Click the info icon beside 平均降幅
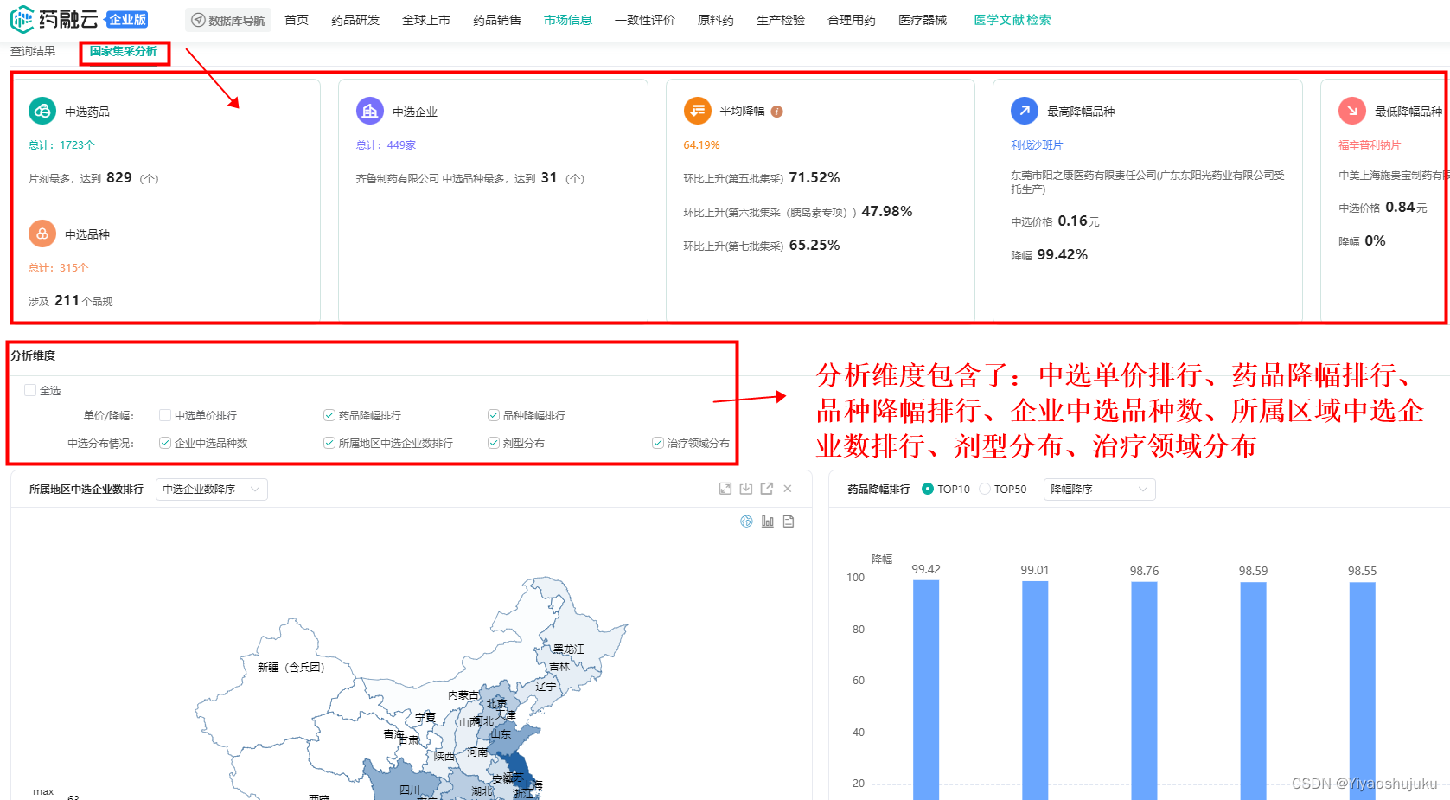Image resolution: width=1450 pixels, height=800 pixels. point(776,112)
